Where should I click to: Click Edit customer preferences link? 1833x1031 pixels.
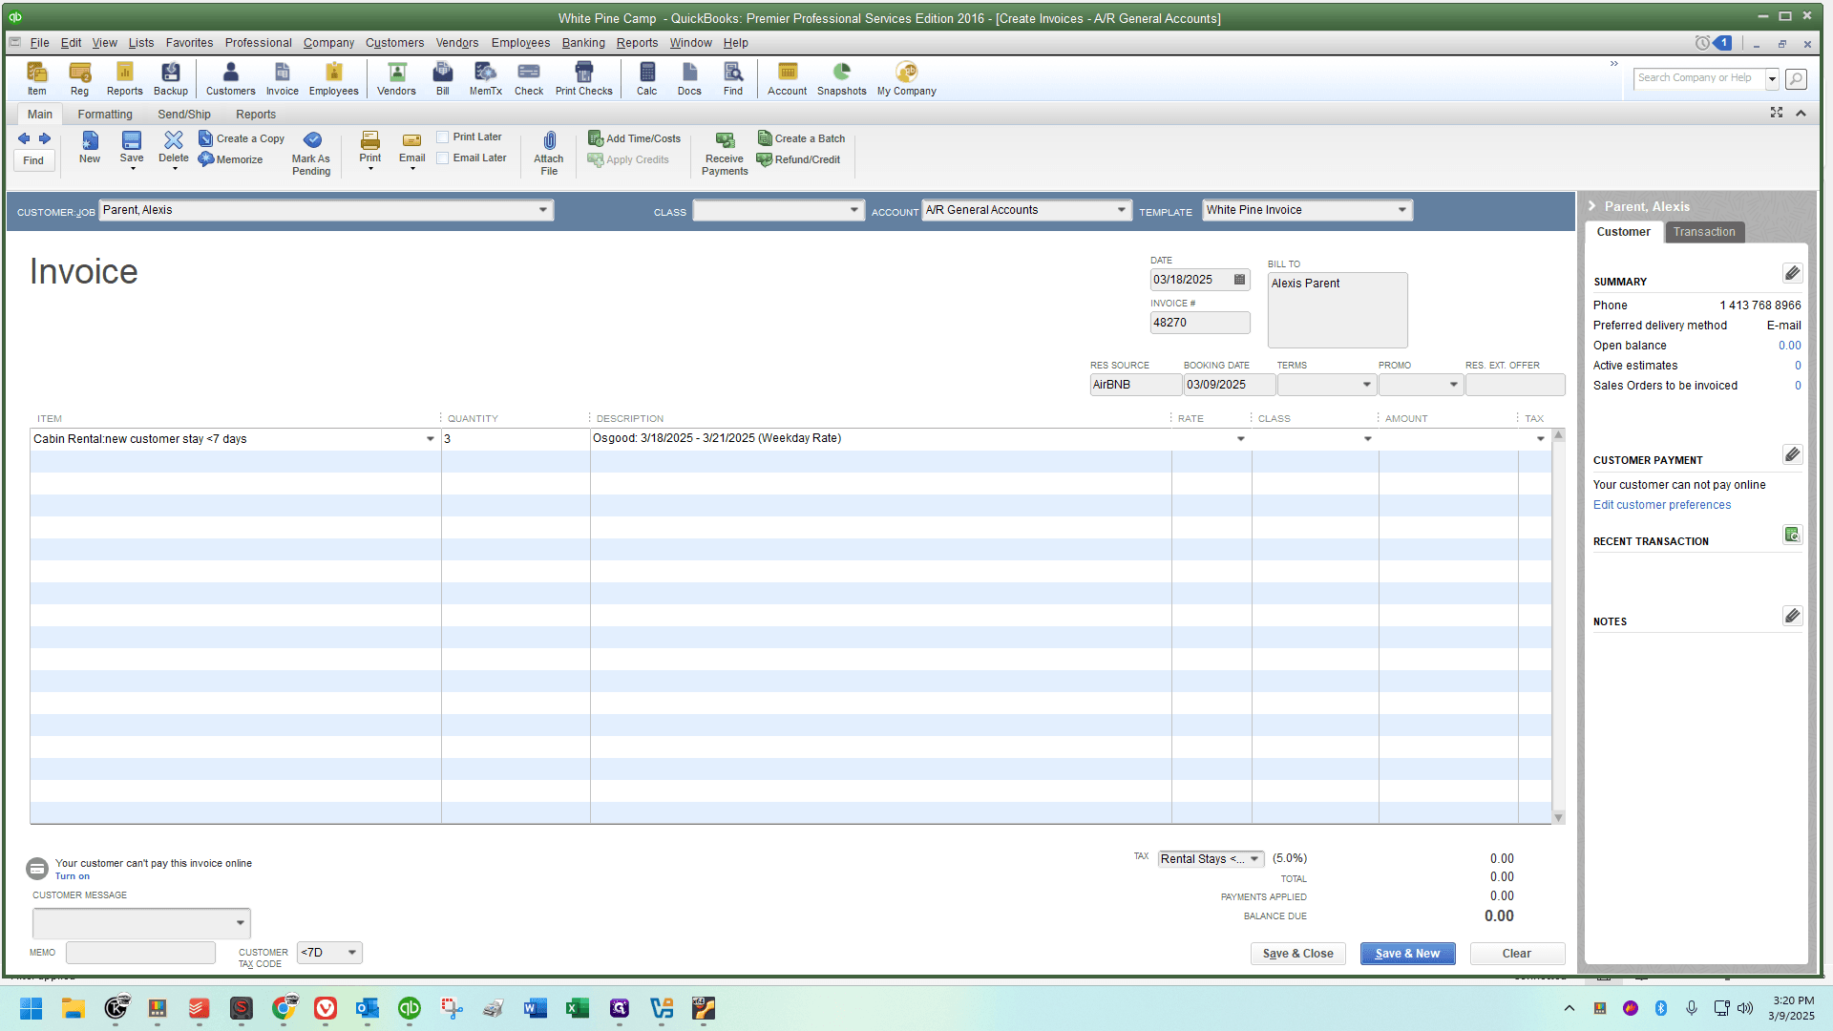click(1661, 505)
